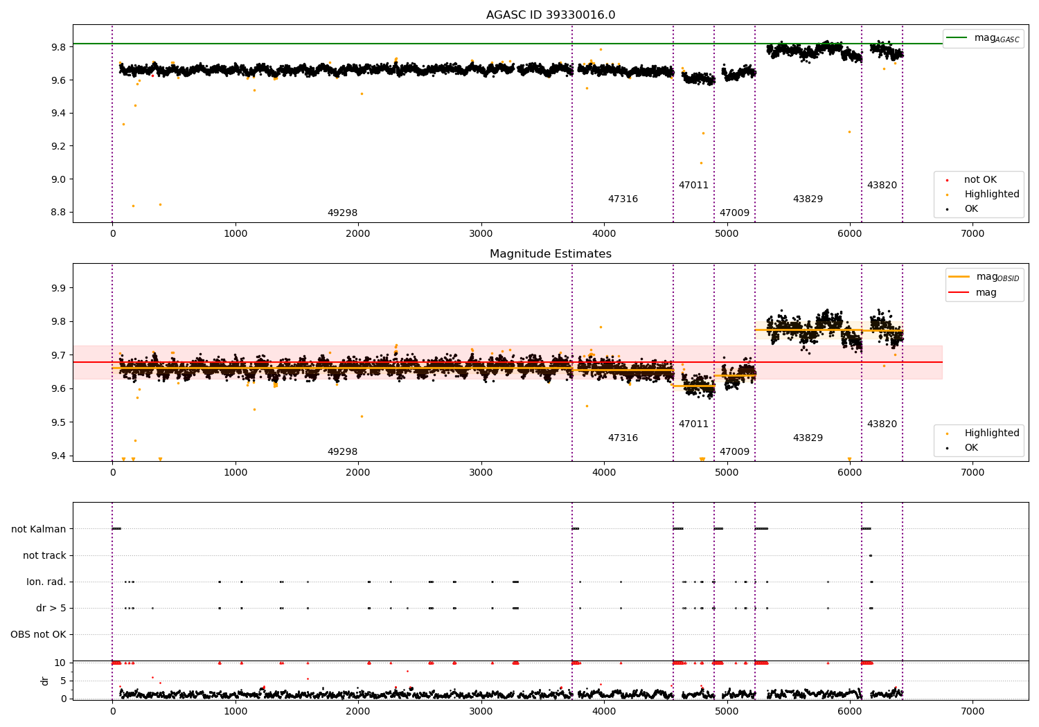1039x727 pixels.
Task: Click y-axis tick 9.7 on middle plot
Action: [x=57, y=356]
